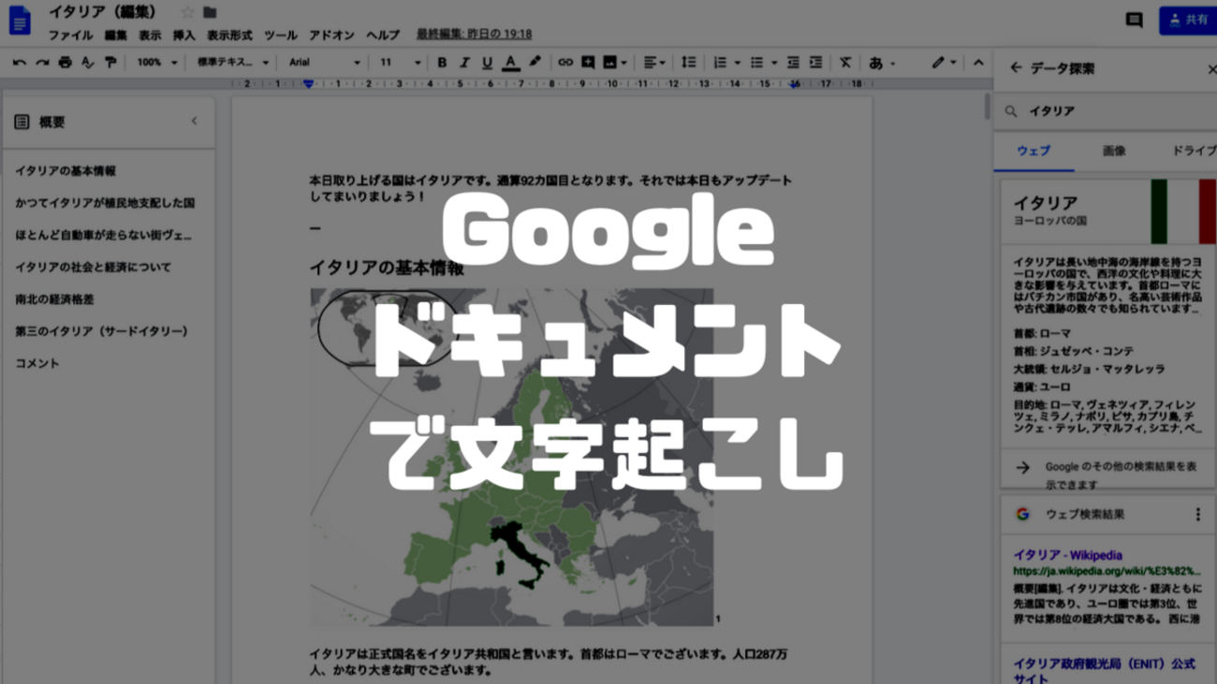Image resolution: width=1217 pixels, height=684 pixels.
Task: Toggle italic formatting
Action: [464, 63]
